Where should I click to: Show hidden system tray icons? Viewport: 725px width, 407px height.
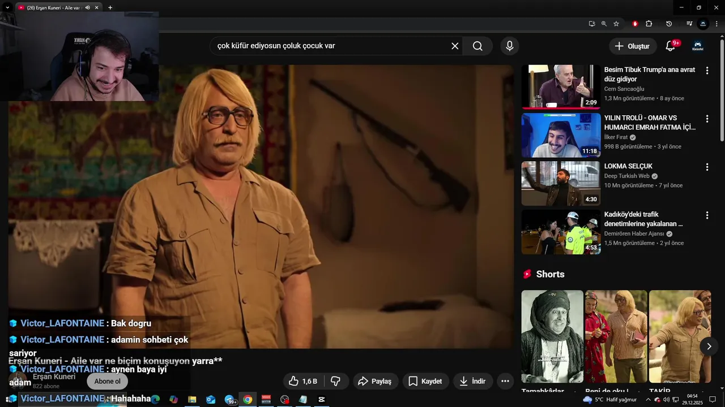648,400
